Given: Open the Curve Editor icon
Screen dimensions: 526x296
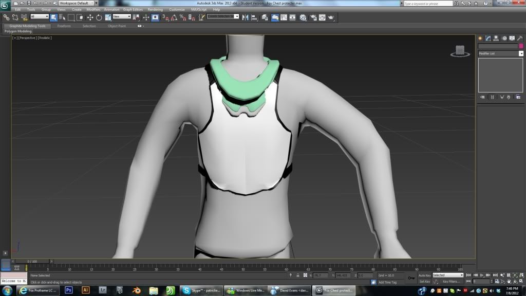Looking at the screenshot, I should tap(284, 17).
